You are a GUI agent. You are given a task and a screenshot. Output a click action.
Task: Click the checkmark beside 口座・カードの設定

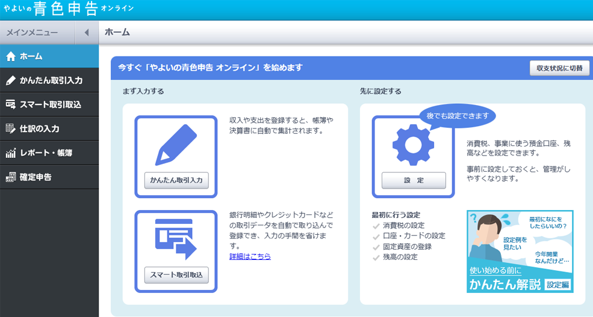click(x=376, y=237)
